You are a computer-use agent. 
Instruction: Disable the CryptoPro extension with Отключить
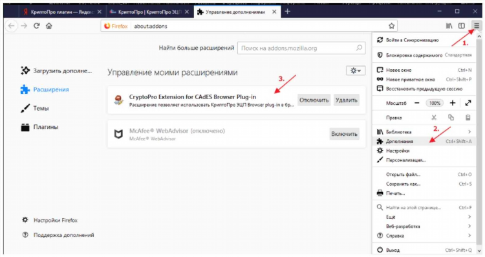click(x=314, y=100)
